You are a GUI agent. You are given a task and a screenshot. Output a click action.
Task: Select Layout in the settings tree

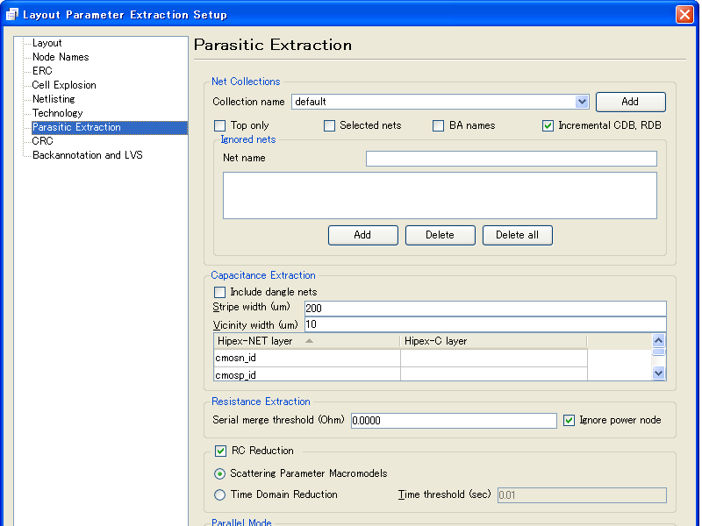tap(47, 43)
